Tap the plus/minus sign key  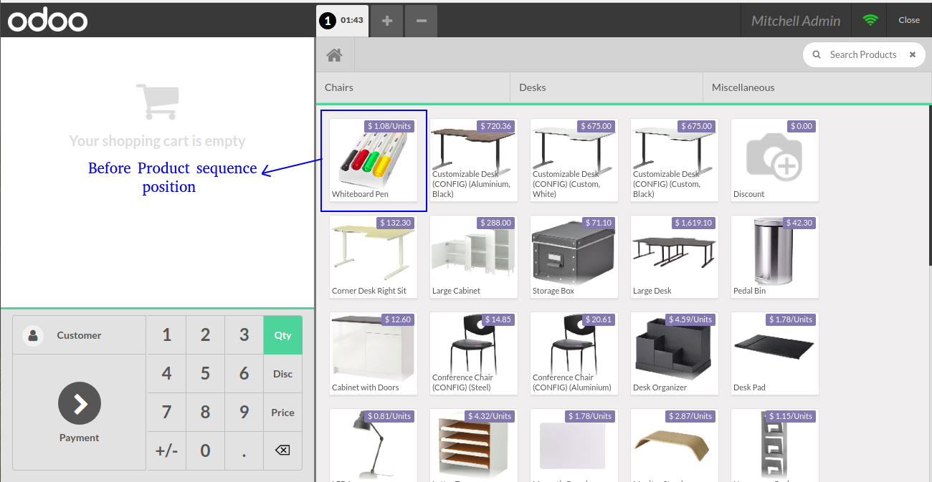click(166, 451)
